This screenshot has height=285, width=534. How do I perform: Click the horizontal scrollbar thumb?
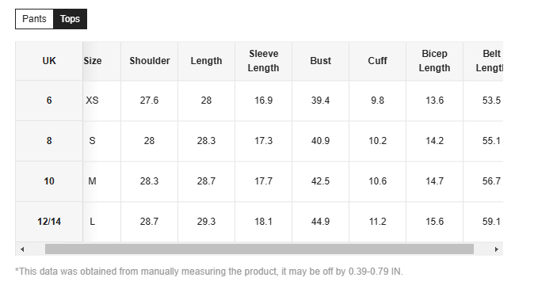click(259, 249)
